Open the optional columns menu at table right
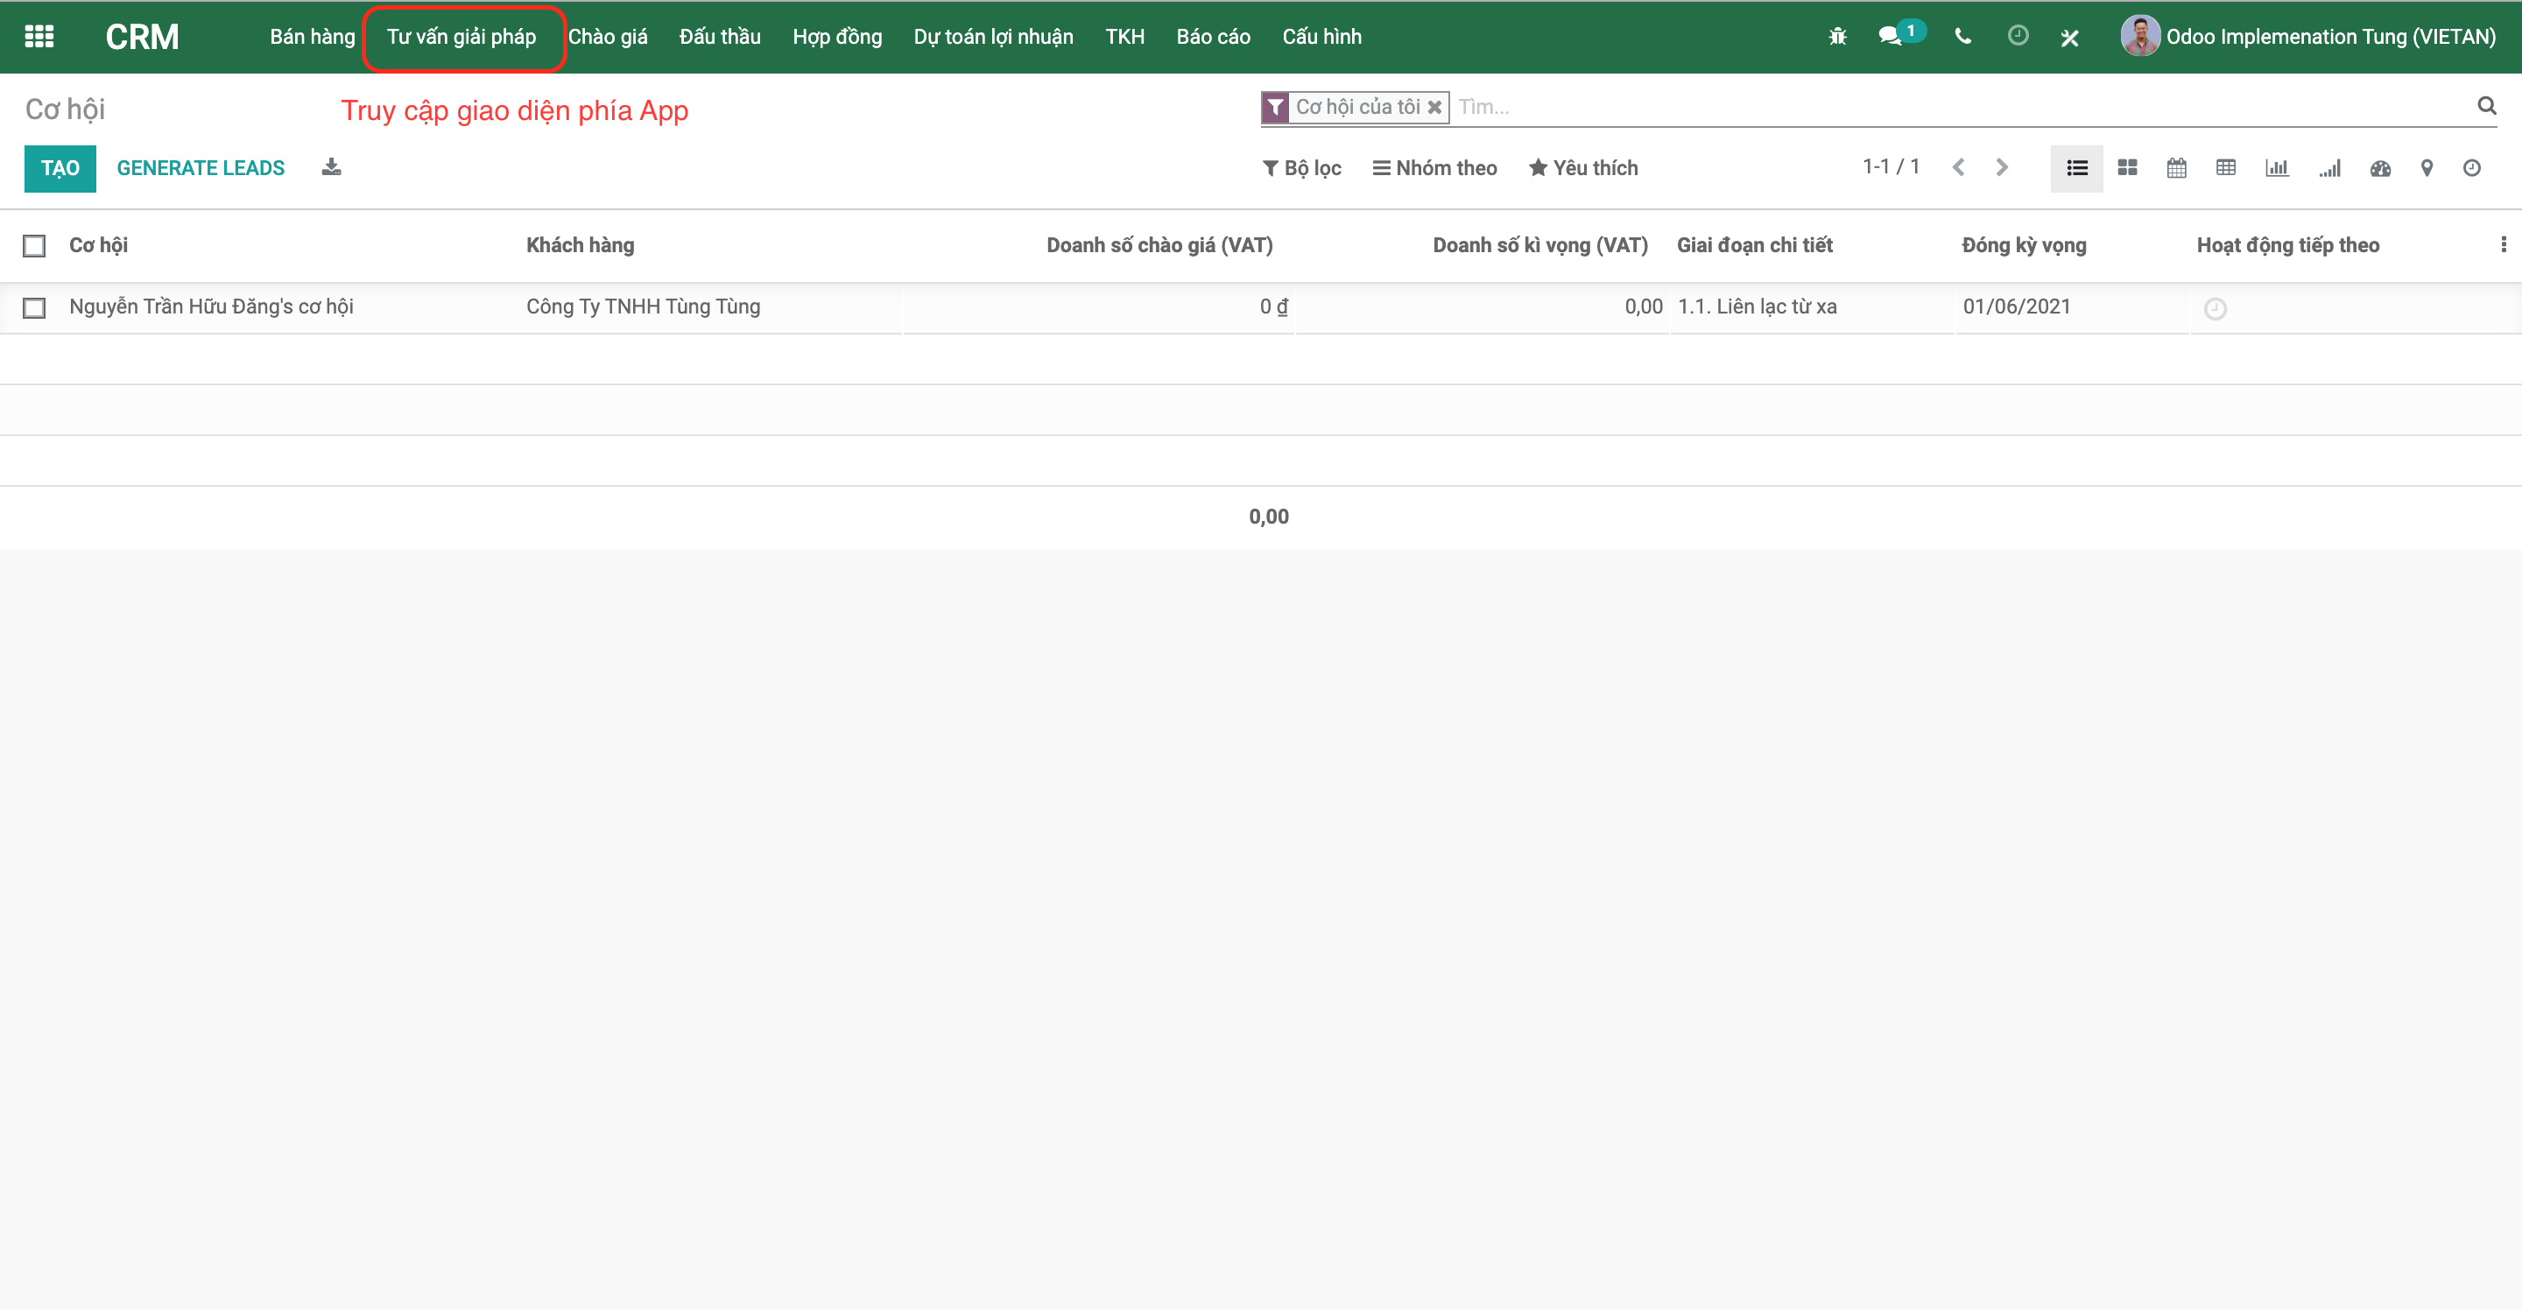2522x1310 pixels. pyautogui.click(x=2503, y=245)
